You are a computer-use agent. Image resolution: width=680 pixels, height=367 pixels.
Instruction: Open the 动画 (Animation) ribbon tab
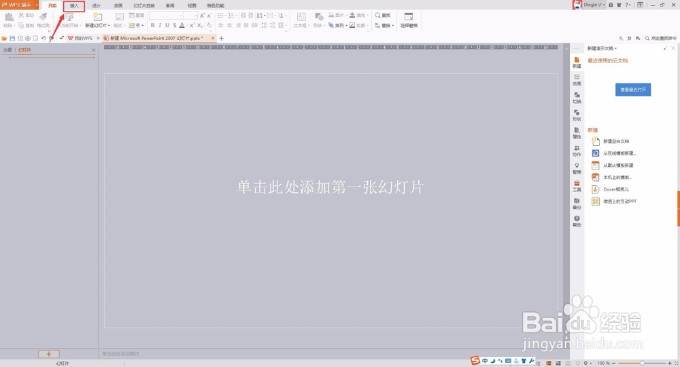pyautogui.click(x=118, y=5)
